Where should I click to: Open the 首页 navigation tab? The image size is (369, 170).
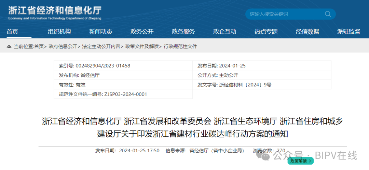pyautogui.click(x=12, y=32)
